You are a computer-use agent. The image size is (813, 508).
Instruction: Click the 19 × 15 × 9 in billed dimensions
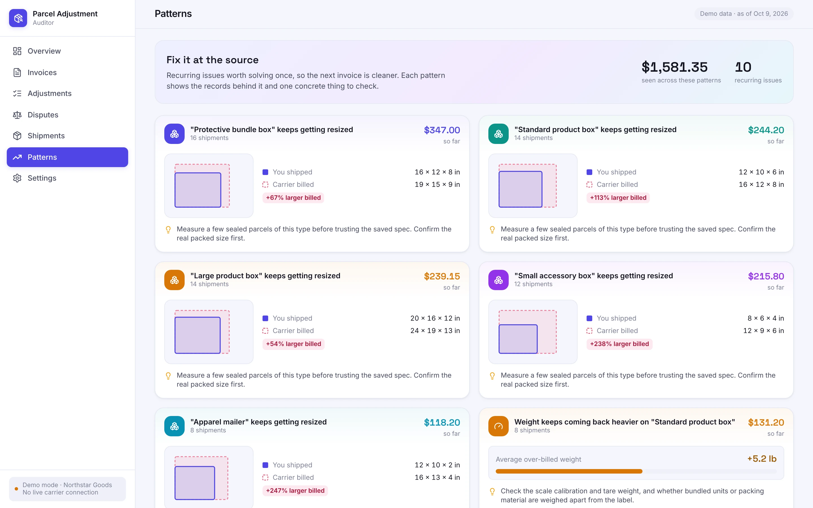(437, 185)
